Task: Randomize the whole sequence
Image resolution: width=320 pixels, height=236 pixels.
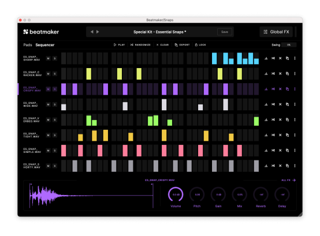Action: (140, 45)
